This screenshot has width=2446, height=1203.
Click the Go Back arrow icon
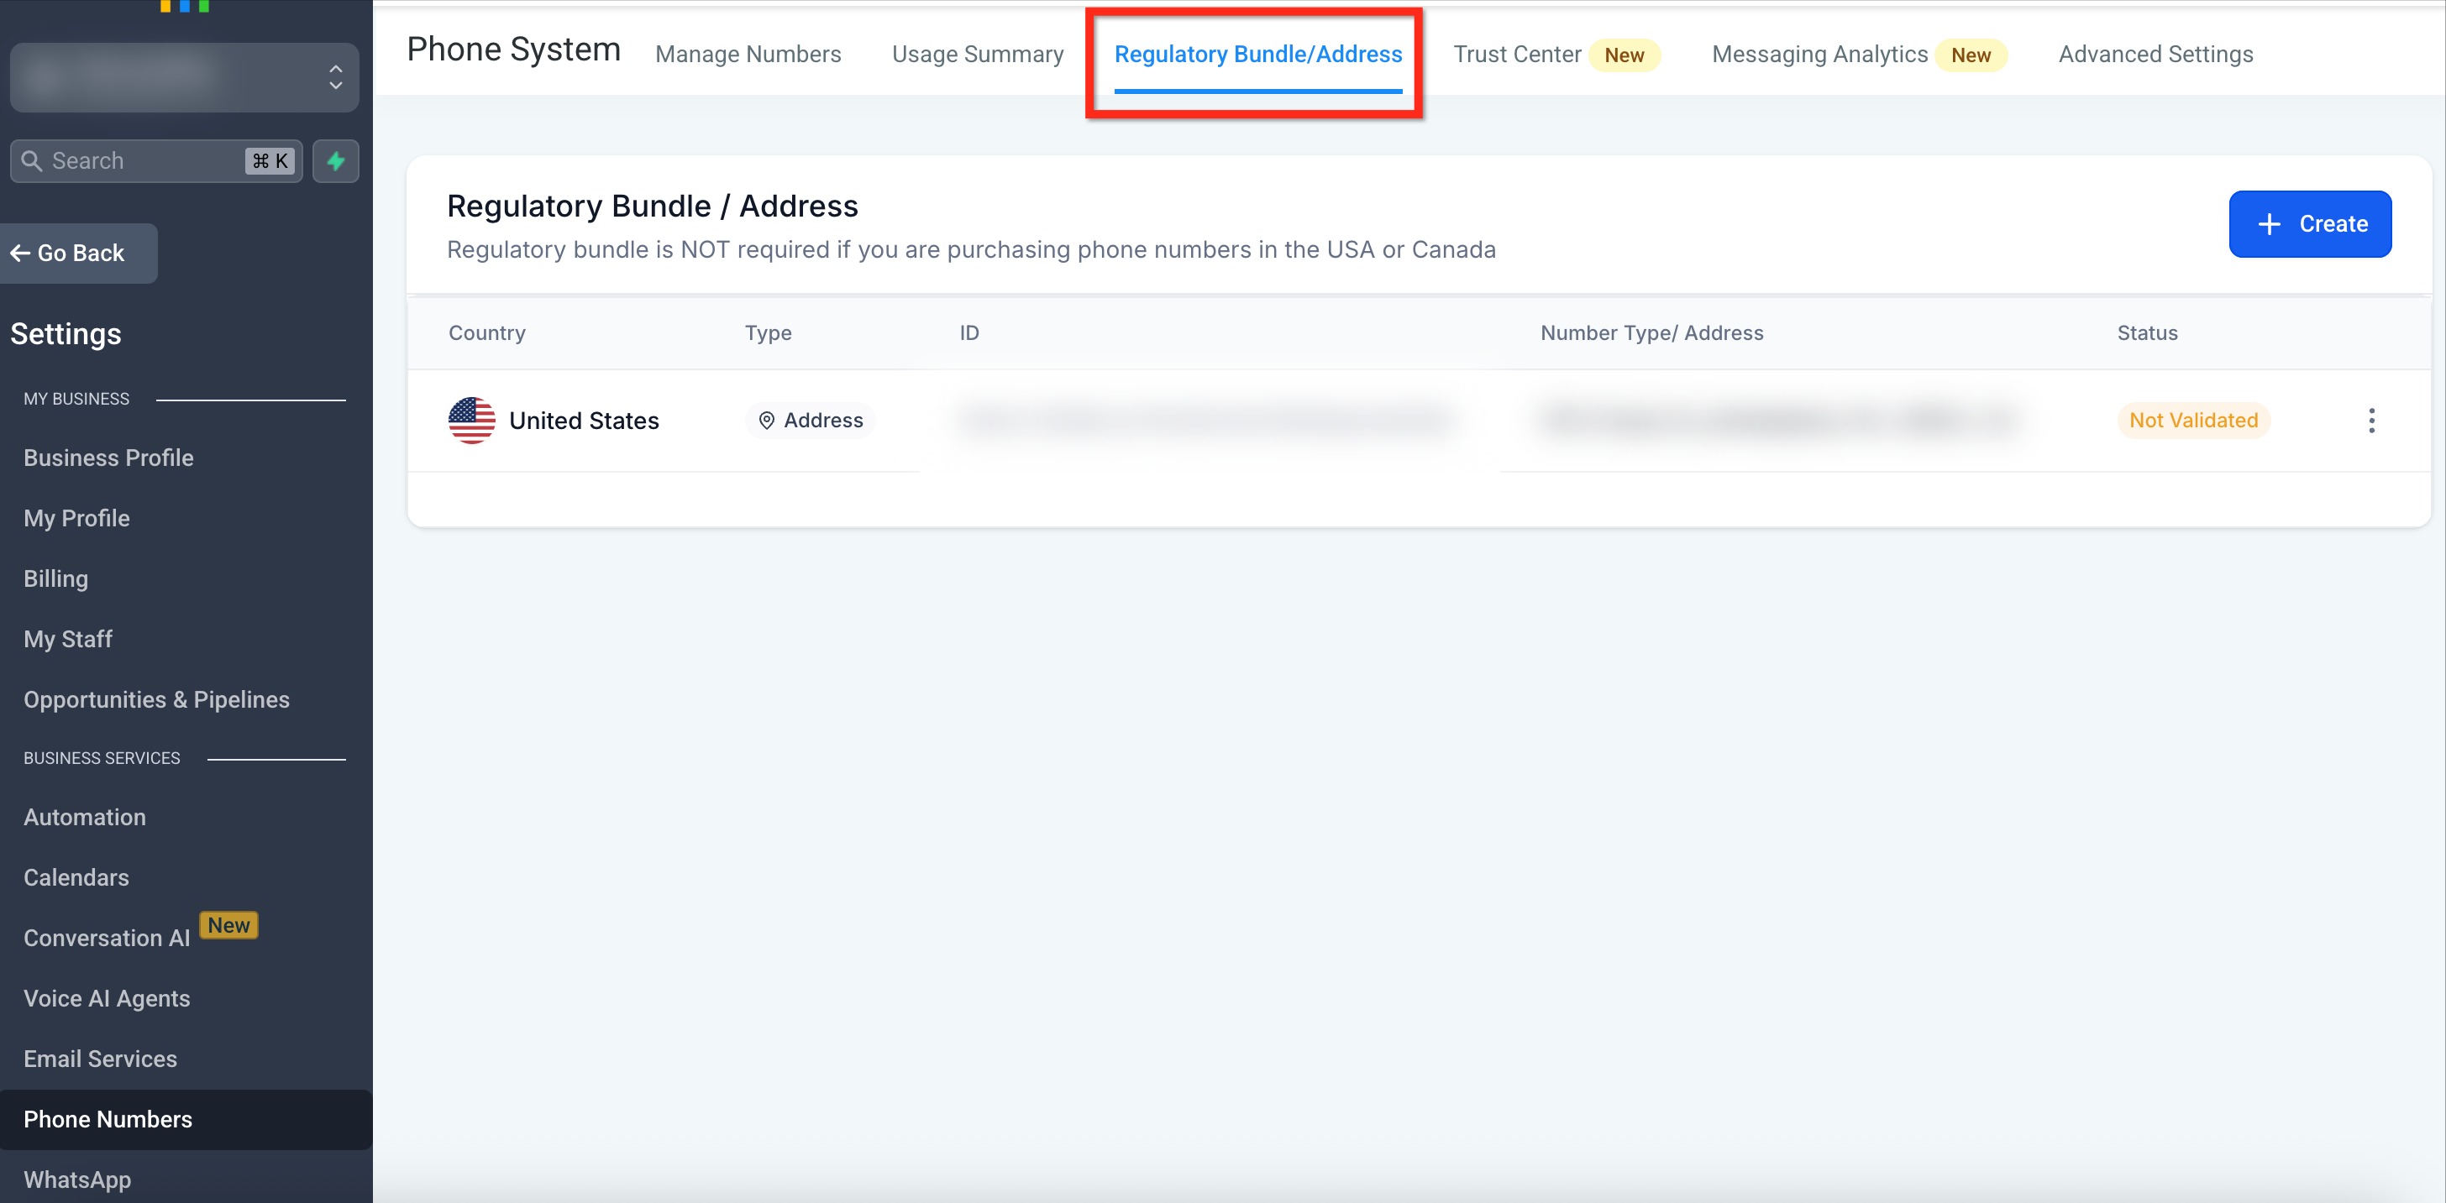click(x=20, y=254)
